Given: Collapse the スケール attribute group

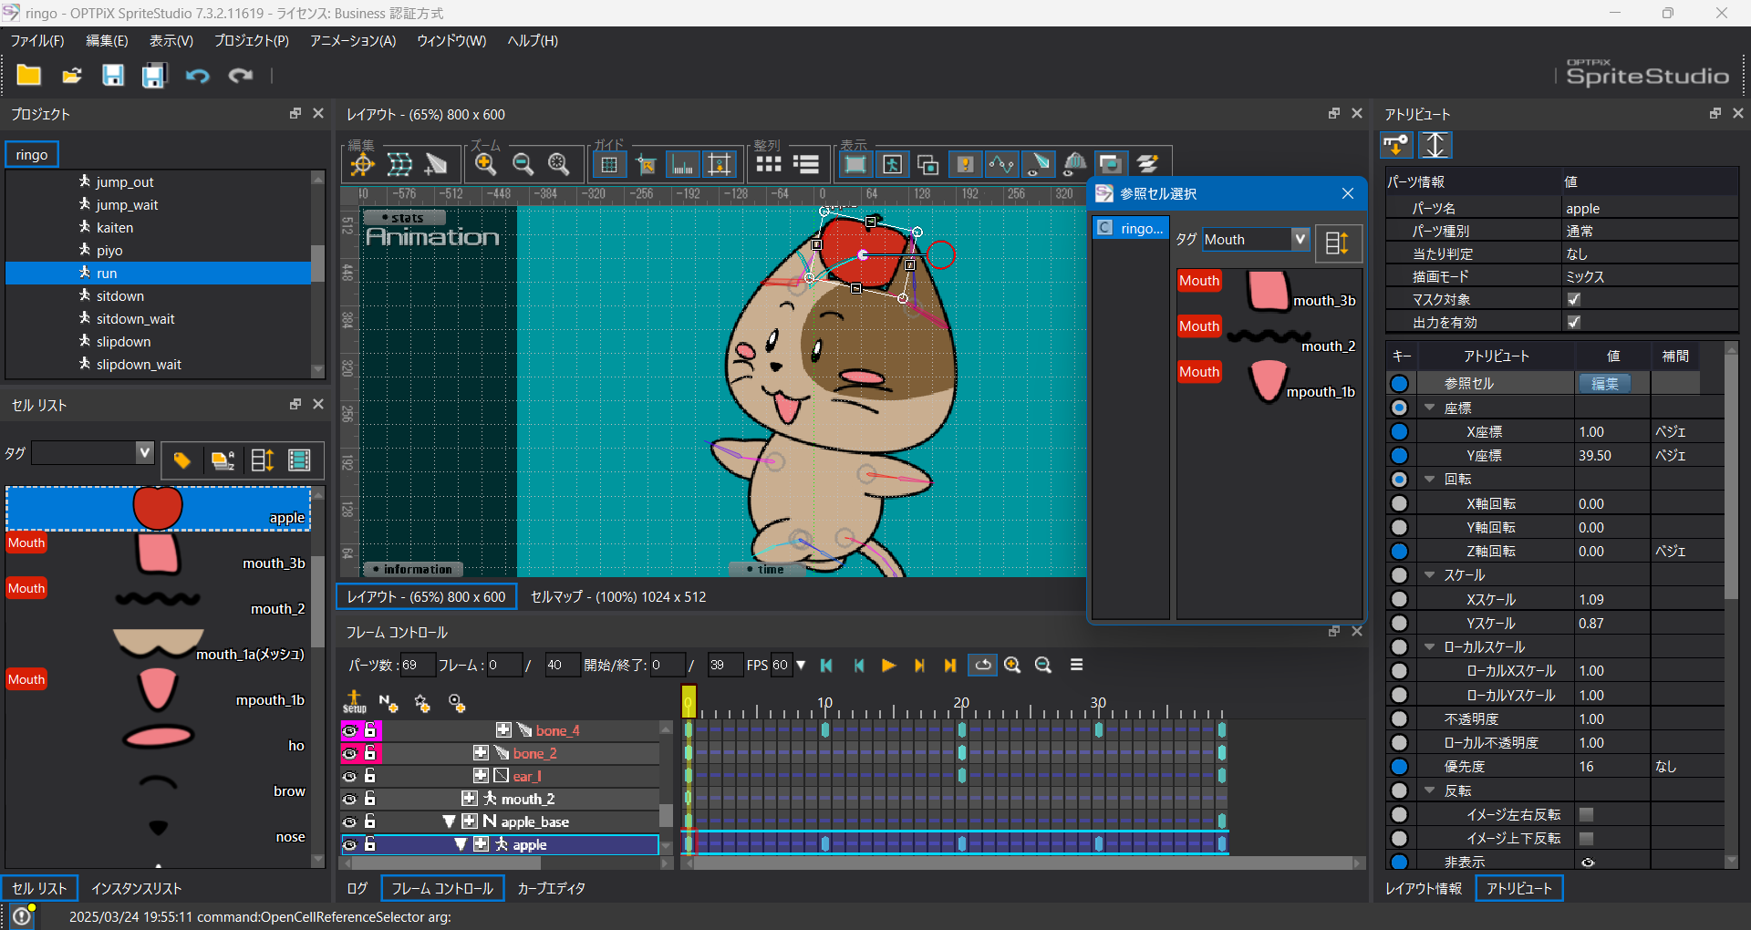Looking at the screenshot, I should point(1430,575).
